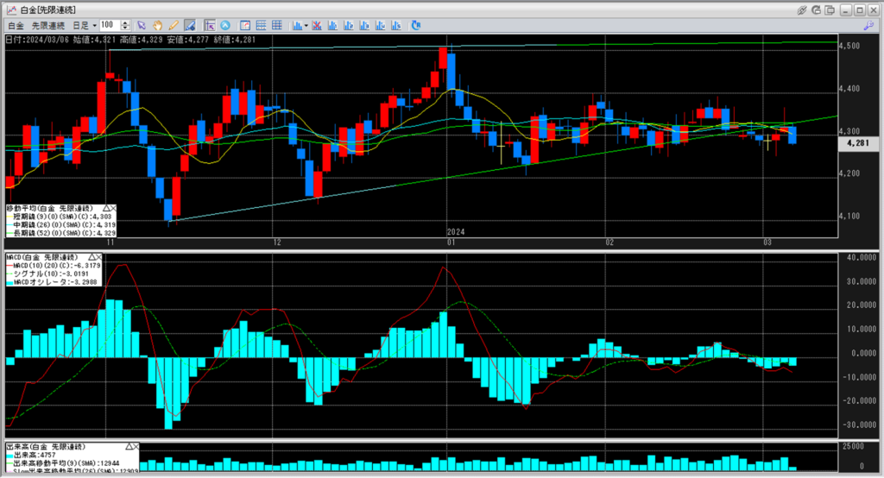The width and height of the screenshot is (884, 478).
Task: Close the 出来高 legend box
Action: (136, 446)
